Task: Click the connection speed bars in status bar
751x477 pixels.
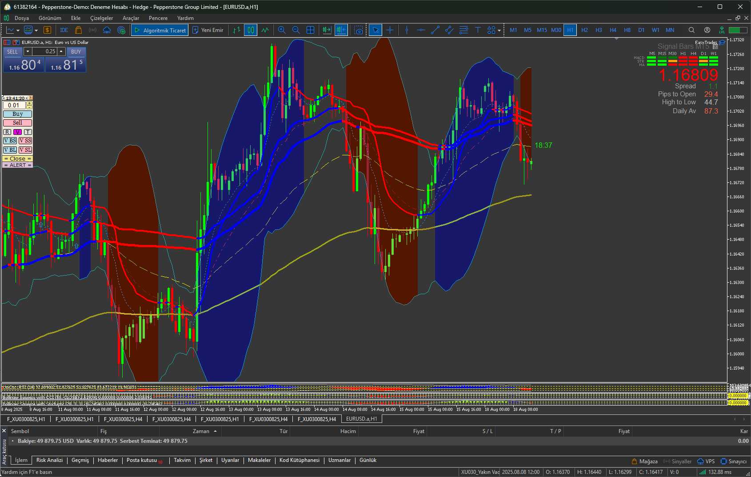Action: 703,472
